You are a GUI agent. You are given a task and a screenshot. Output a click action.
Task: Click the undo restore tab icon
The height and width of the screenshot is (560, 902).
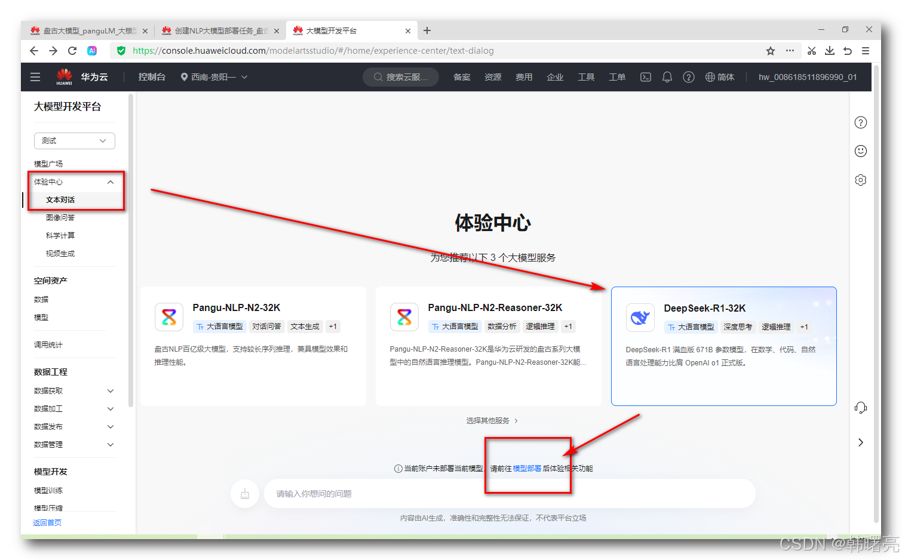tap(848, 51)
